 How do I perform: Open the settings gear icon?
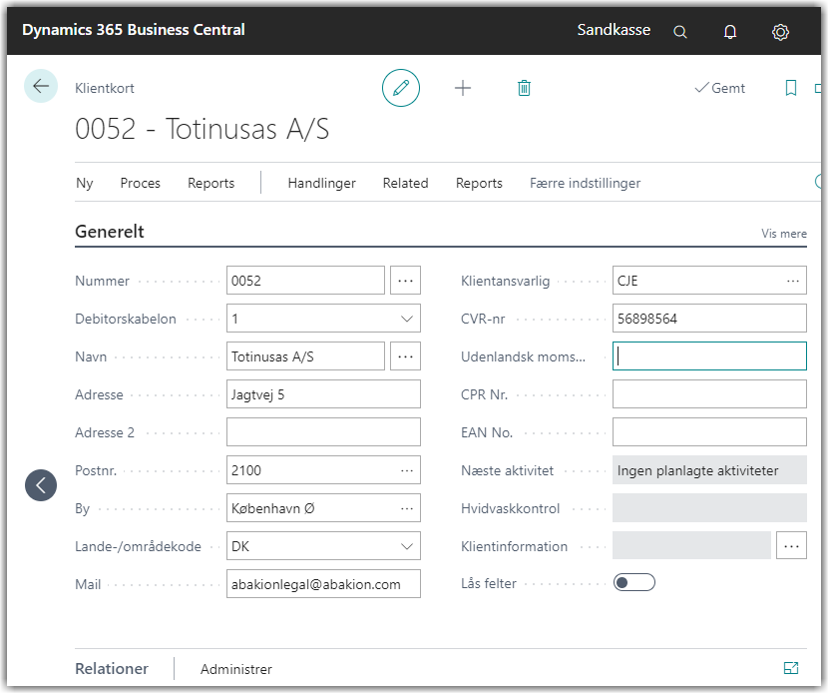780,32
